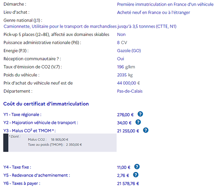Click the 196 g/km CO2 emission value

tap(126, 67)
